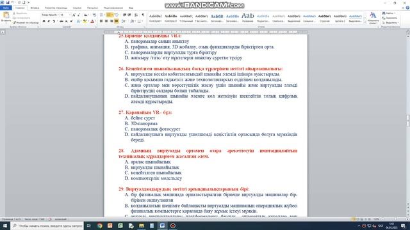Image resolution: width=410 pixels, height=230 pixels.
Task: Apply the red font color
Action: pyautogui.click(x=92, y=21)
